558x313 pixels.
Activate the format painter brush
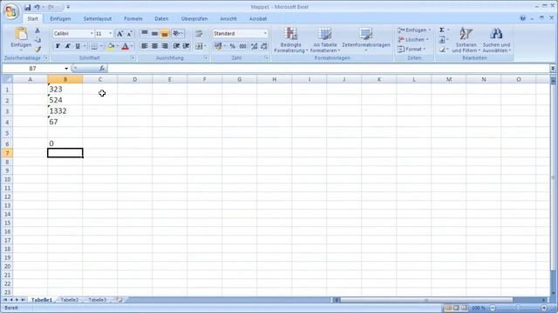click(37, 49)
